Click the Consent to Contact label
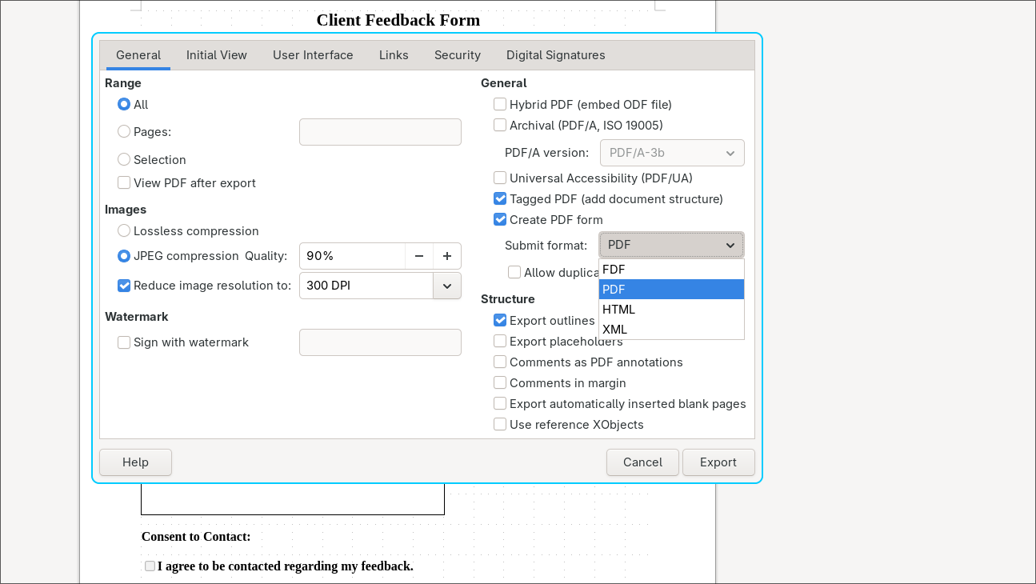The height and width of the screenshot is (584, 1036). pos(196,537)
